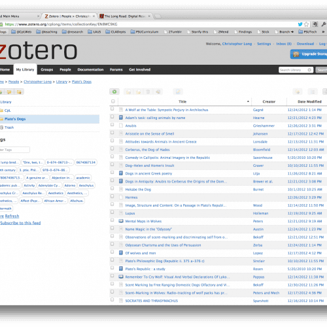The image size is (327, 327).
Task: Click the book icon beside Plato's Republic : a study
Action: 121,269
